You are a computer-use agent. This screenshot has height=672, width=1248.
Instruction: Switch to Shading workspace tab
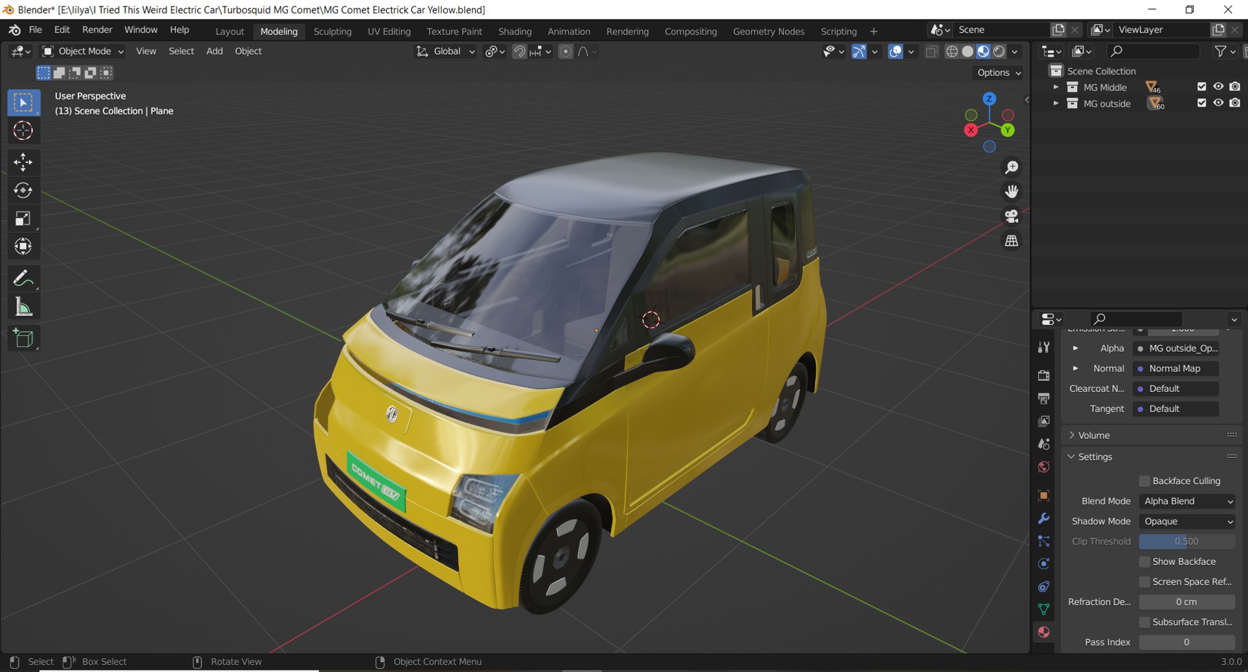(515, 31)
